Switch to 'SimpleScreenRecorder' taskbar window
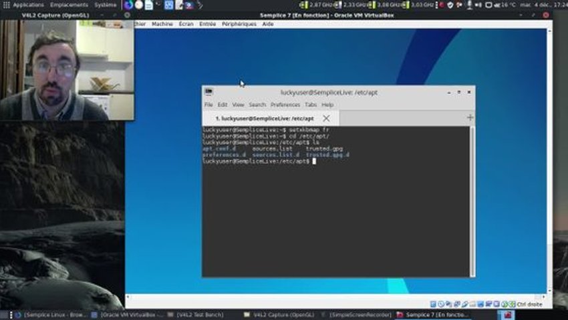This screenshot has height=320, width=568. pos(357,315)
